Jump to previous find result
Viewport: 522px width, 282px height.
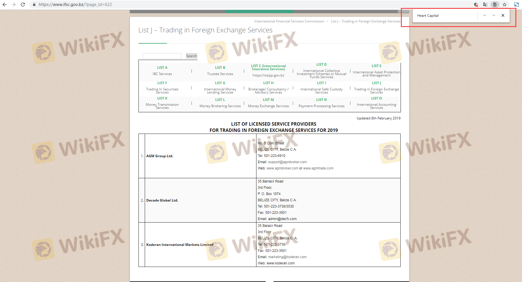point(484,16)
